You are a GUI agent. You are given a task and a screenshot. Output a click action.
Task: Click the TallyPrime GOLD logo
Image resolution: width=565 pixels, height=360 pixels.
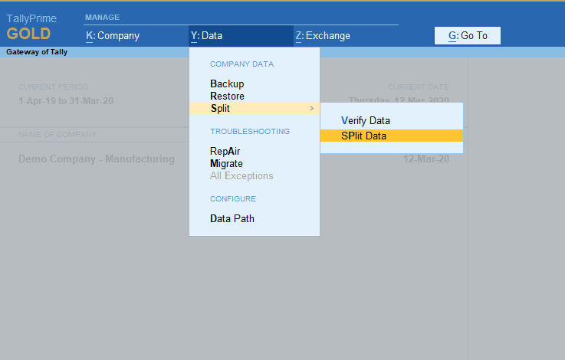31,27
